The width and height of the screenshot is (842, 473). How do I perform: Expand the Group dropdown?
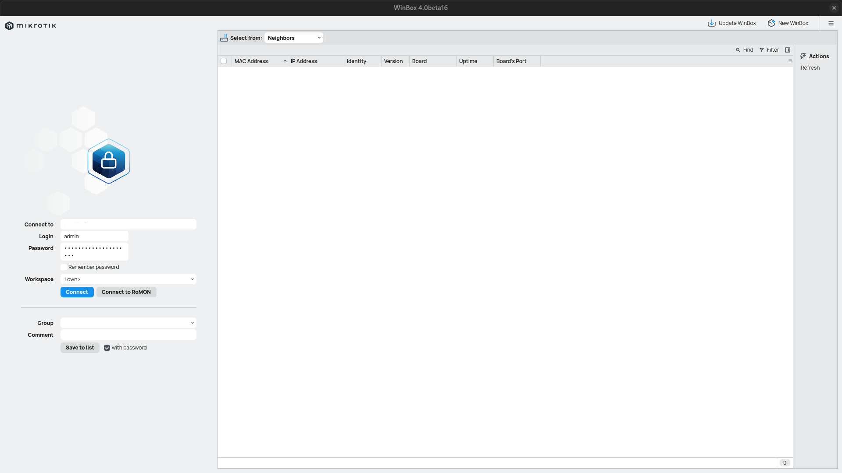128,323
